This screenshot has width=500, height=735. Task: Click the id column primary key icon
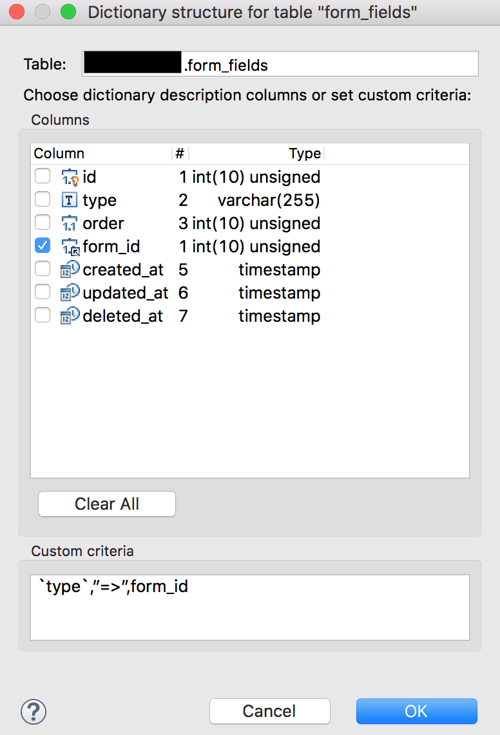point(70,177)
